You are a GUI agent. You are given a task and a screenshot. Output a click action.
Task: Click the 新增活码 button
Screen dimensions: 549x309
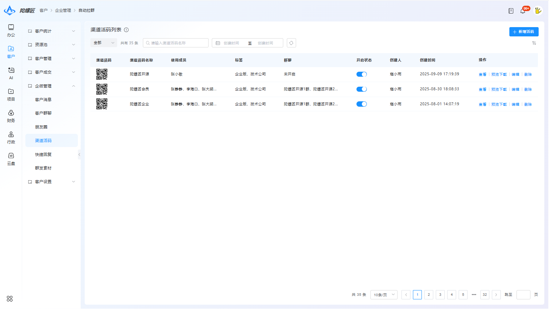(x=524, y=32)
